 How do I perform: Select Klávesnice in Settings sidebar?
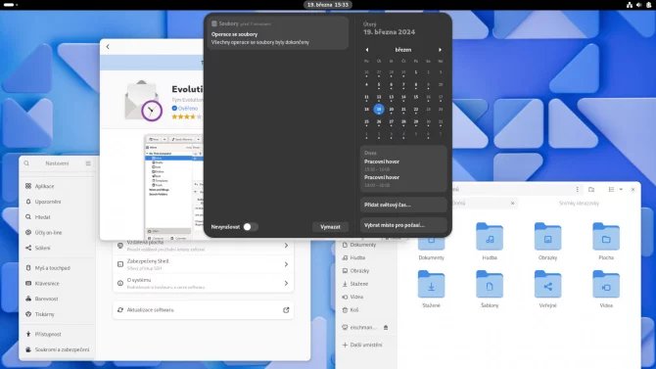coord(58,283)
